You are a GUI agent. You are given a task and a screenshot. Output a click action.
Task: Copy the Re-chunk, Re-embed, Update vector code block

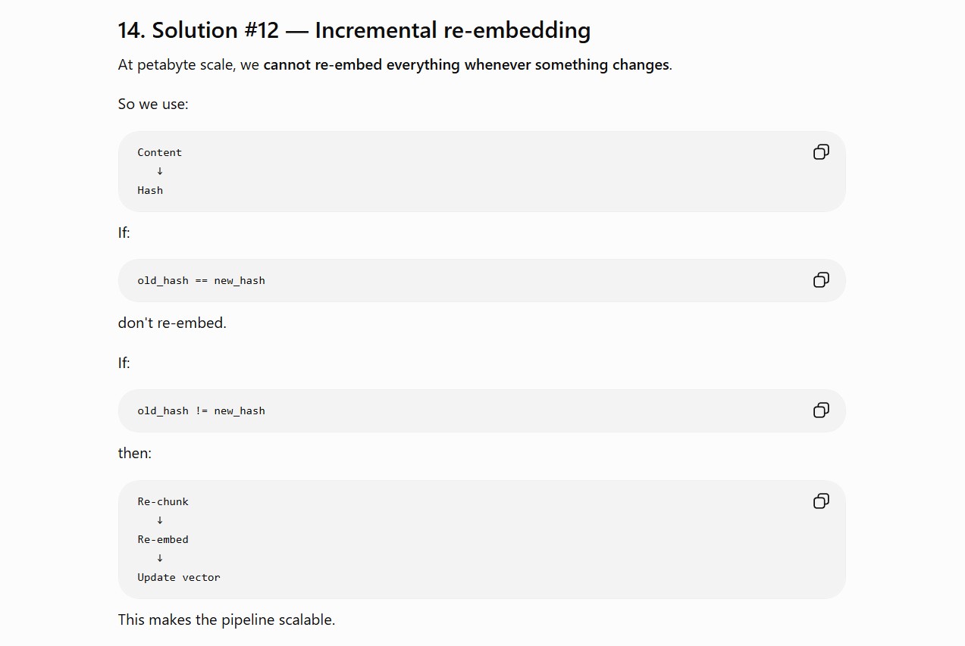821,501
